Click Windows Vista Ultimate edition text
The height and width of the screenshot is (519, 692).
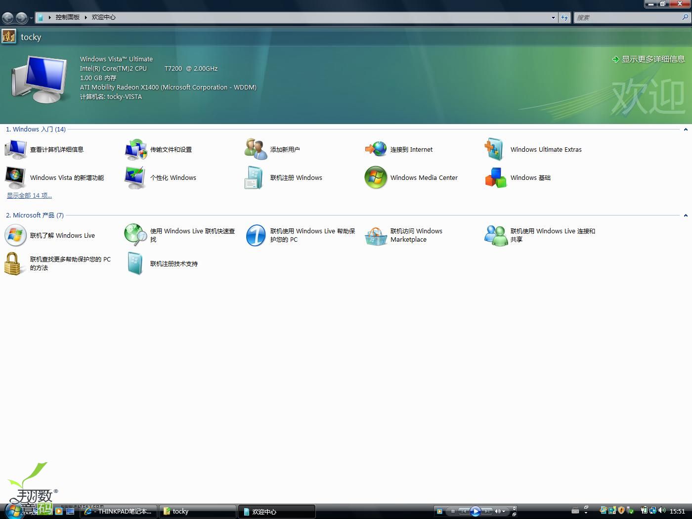116,59
